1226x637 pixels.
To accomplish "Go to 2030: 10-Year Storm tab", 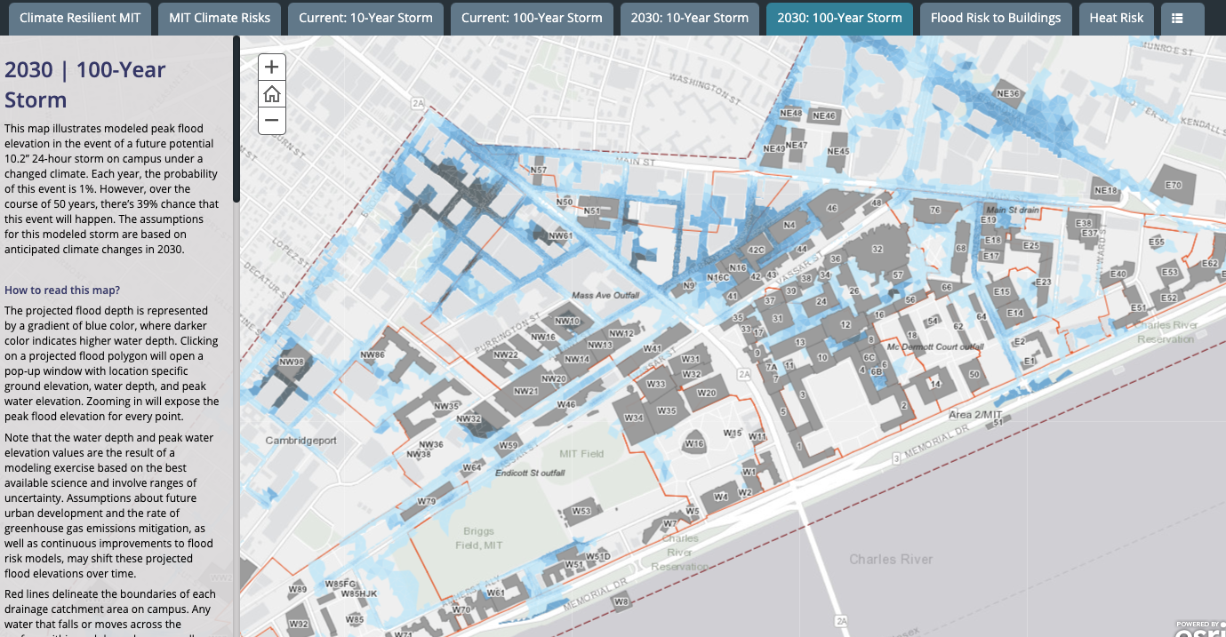I will (x=689, y=18).
